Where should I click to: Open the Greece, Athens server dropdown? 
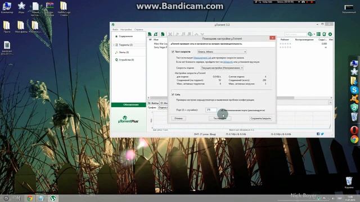pyautogui.click(x=222, y=52)
